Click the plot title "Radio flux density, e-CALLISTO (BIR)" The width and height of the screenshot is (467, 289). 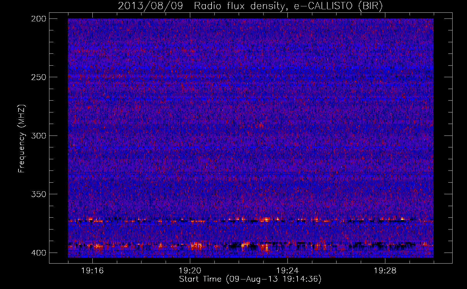[288, 6]
